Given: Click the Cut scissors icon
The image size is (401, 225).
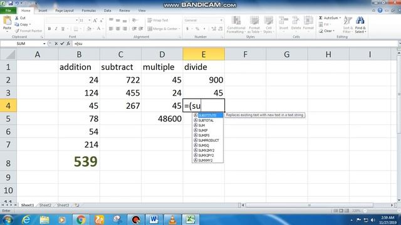Looking at the screenshot, I should pyautogui.click(x=17, y=18).
